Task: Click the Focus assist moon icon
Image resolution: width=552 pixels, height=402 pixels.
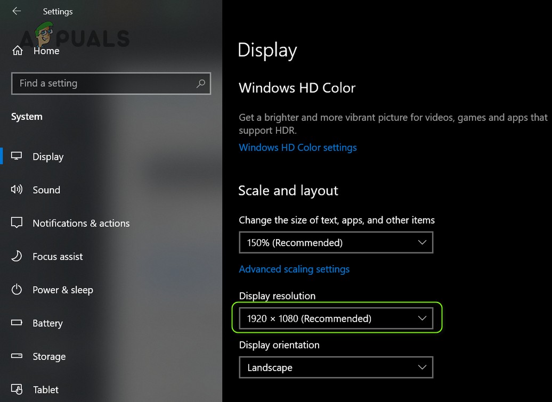Action: (x=17, y=256)
